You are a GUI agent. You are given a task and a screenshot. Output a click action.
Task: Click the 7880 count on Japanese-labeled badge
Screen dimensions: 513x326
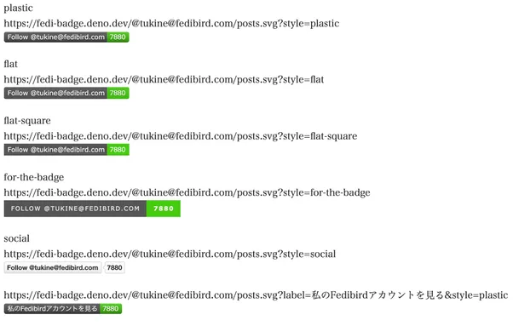[111, 309]
